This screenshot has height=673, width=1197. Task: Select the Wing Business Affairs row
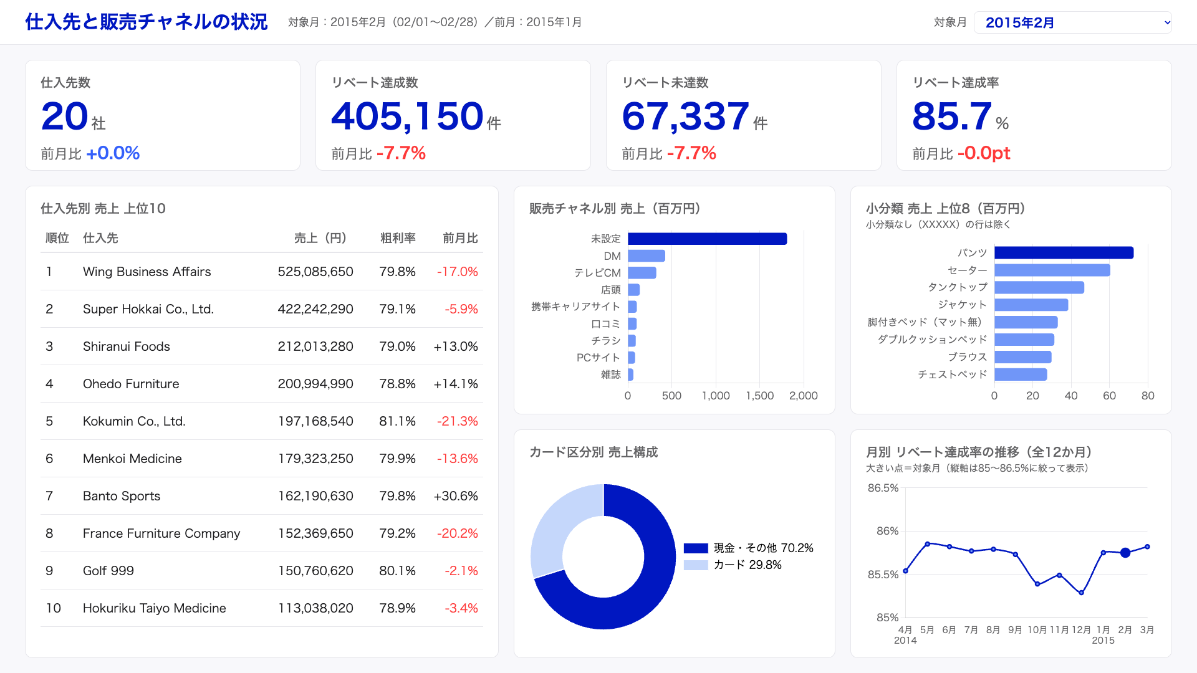click(262, 272)
